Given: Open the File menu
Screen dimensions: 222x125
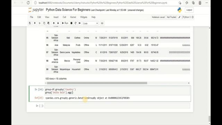Looking at the screenshot, I should [32, 17].
